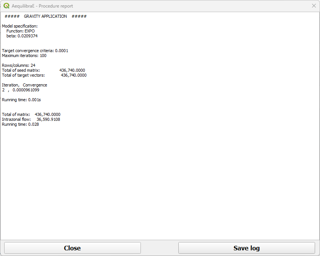Click the Function: EXPO line

click(x=20, y=31)
